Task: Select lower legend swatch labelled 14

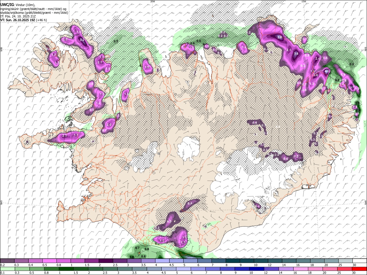Action: pos(286,269)
